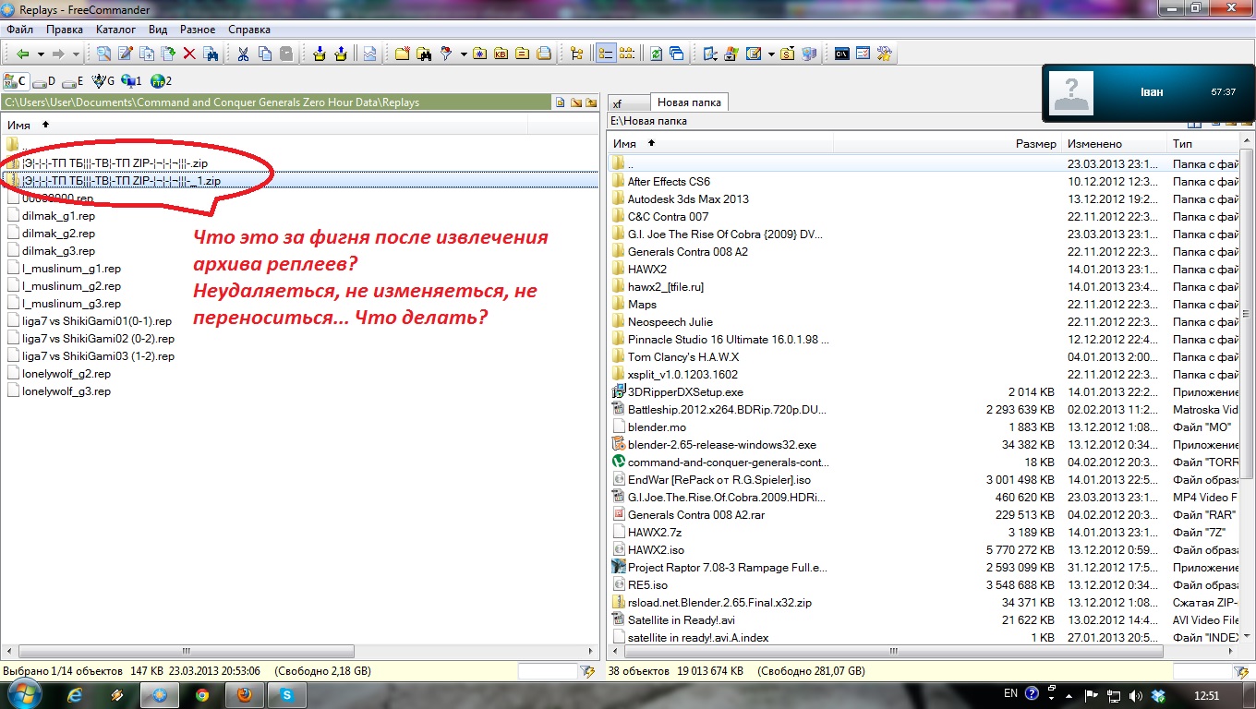Click the refresh green arrows icon

[x=656, y=54]
